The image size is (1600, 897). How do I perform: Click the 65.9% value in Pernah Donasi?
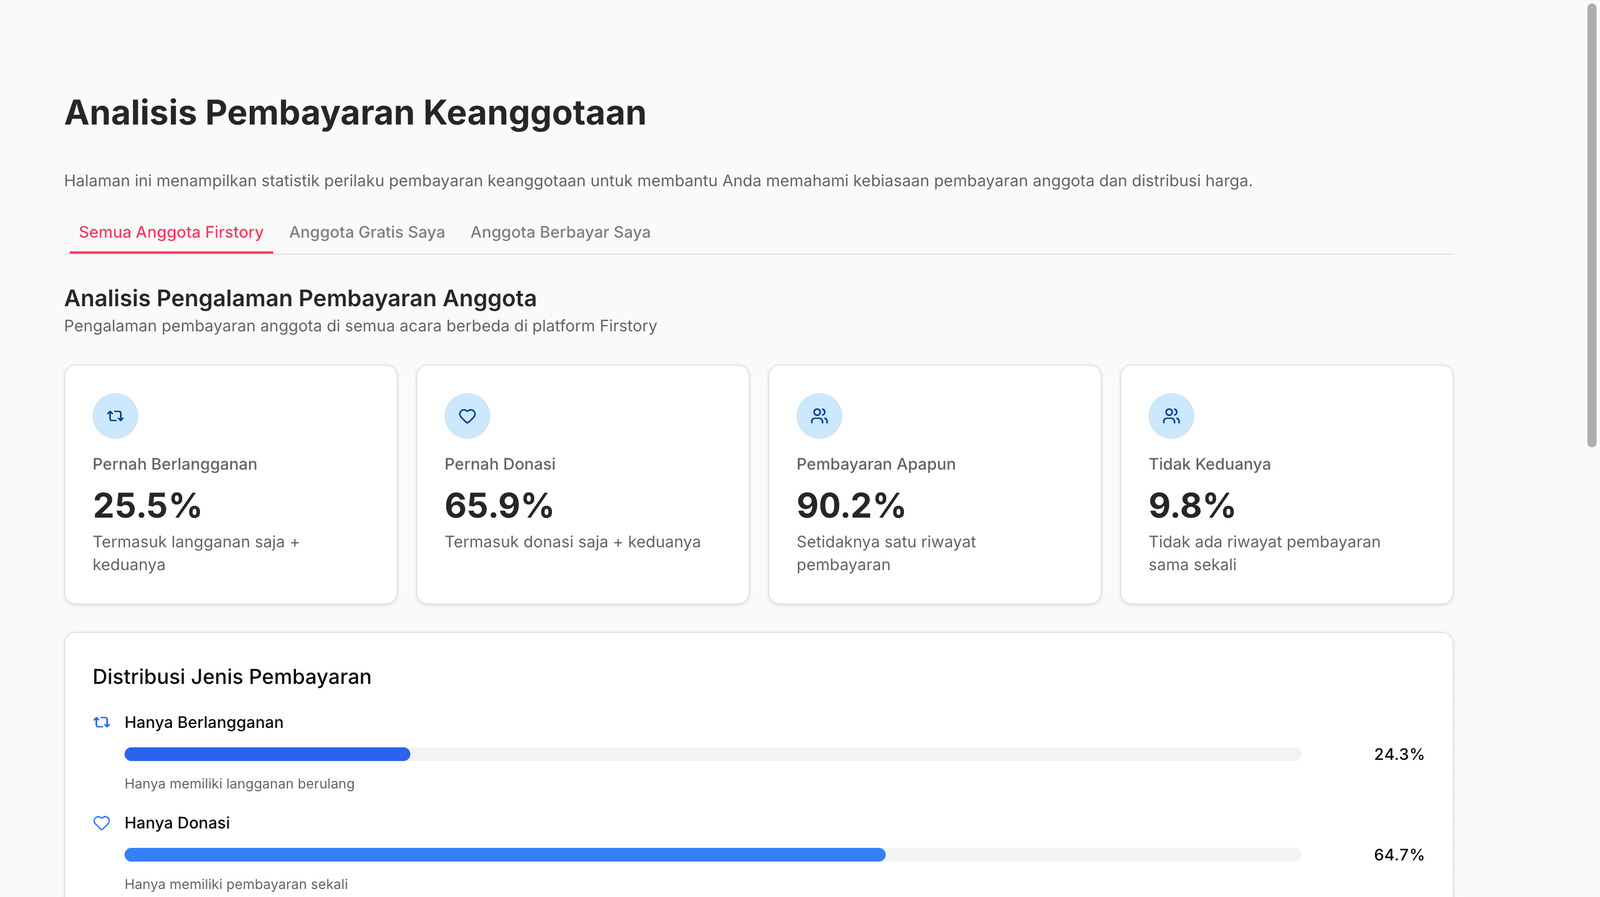pos(499,506)
